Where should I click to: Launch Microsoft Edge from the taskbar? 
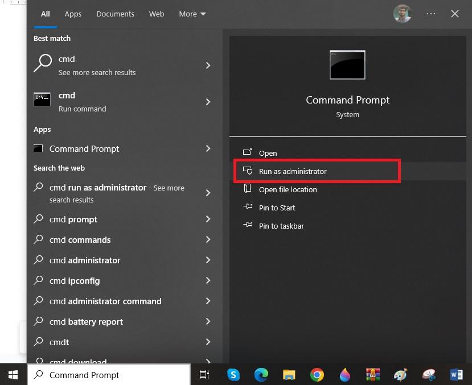tap(261, 374)
